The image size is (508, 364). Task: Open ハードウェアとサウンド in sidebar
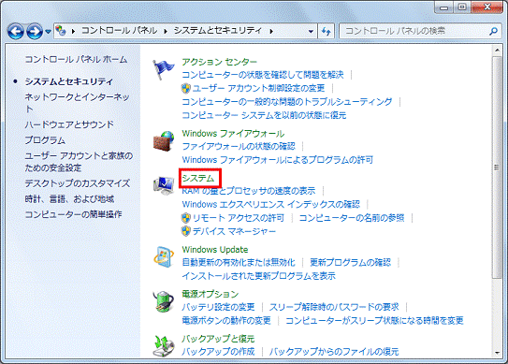pos(69,124)
